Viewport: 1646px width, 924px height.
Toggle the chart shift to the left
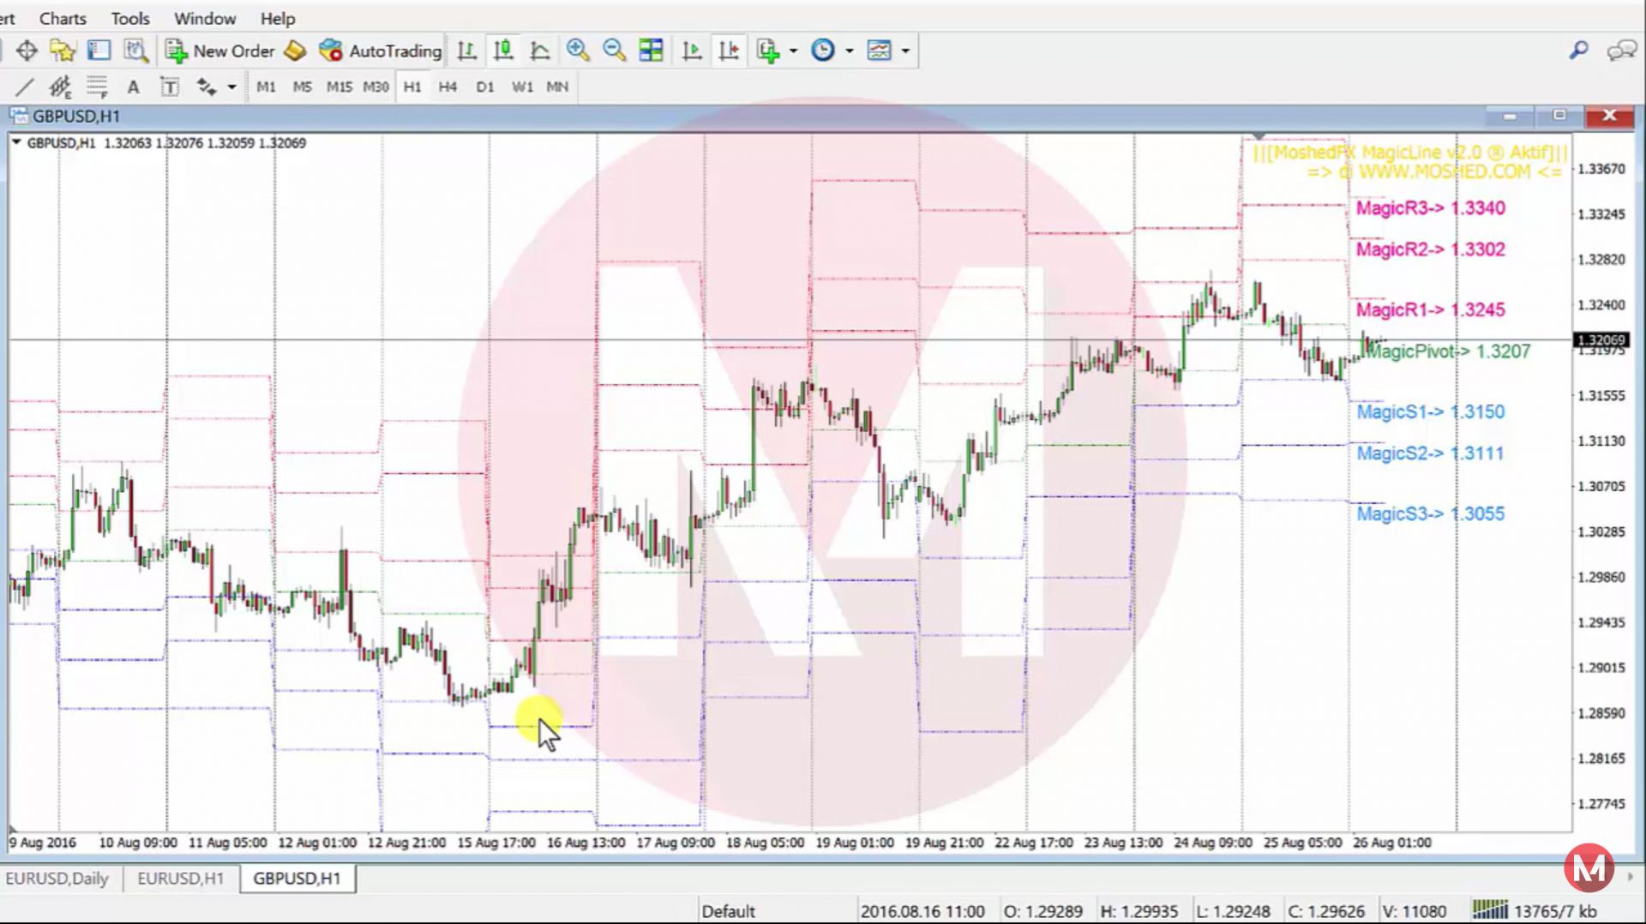[x=730, y=50]
